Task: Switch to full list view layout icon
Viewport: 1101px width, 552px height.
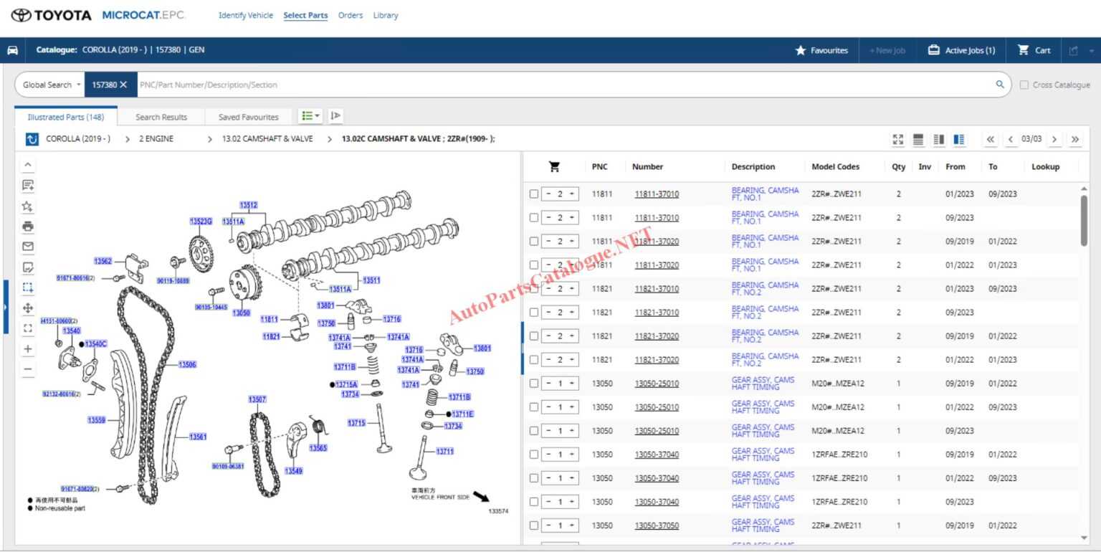Action: coord(918,139)
